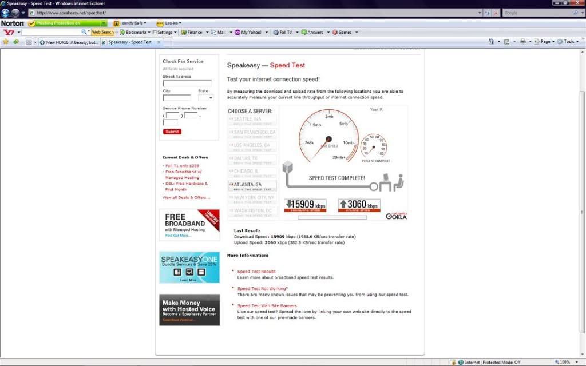Open the tab list dropdown arrow
Image resolution: width=586 pixels, height=366 pixels.
point(35,42)
